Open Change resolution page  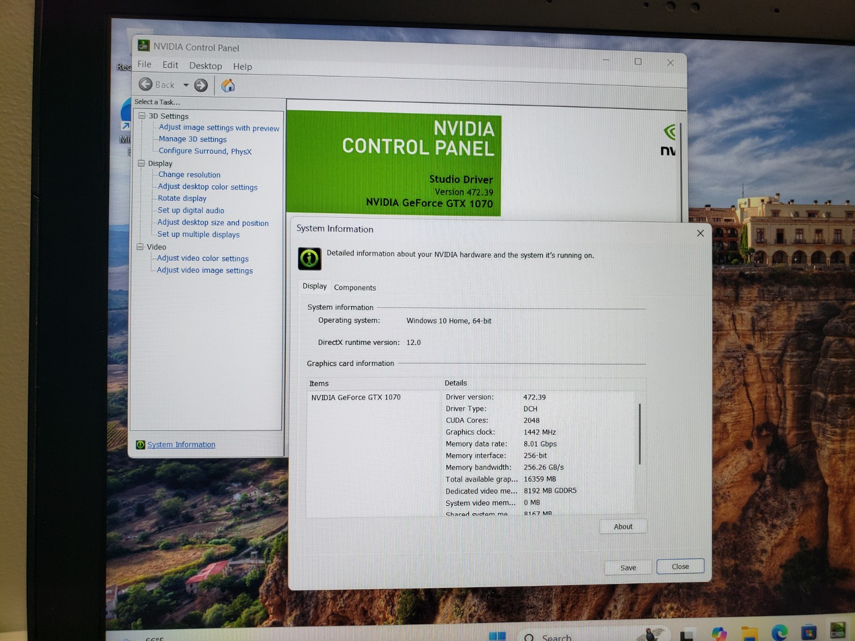[189, 175]
